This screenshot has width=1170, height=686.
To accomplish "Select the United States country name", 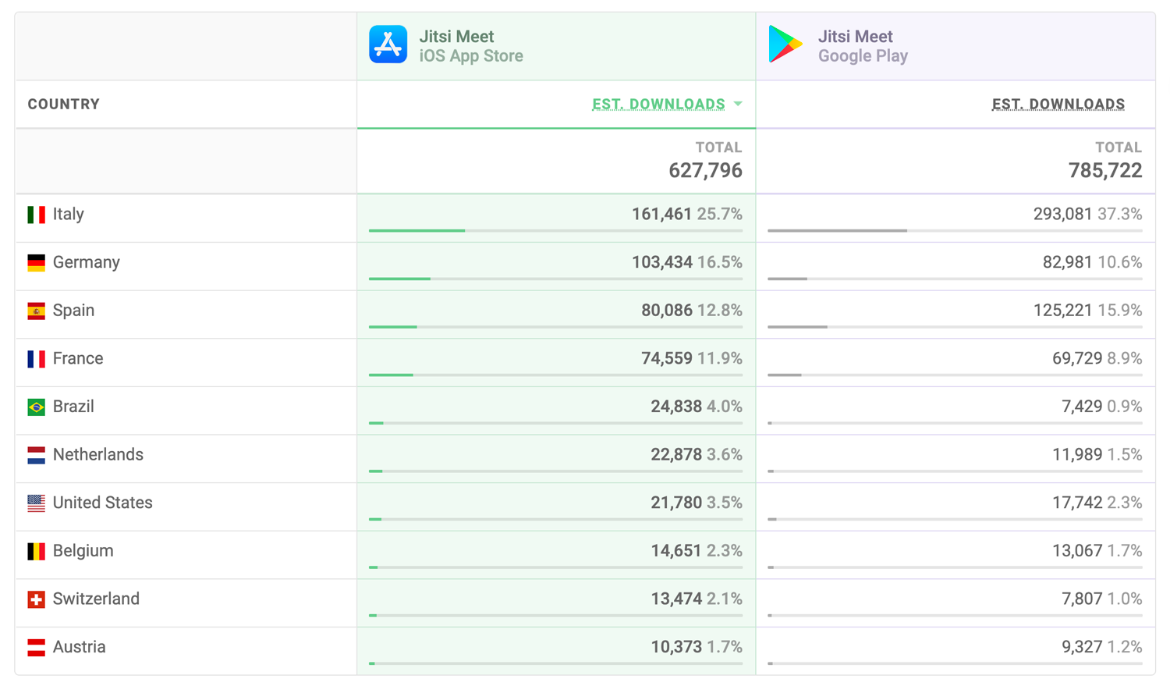I will 103,503.
